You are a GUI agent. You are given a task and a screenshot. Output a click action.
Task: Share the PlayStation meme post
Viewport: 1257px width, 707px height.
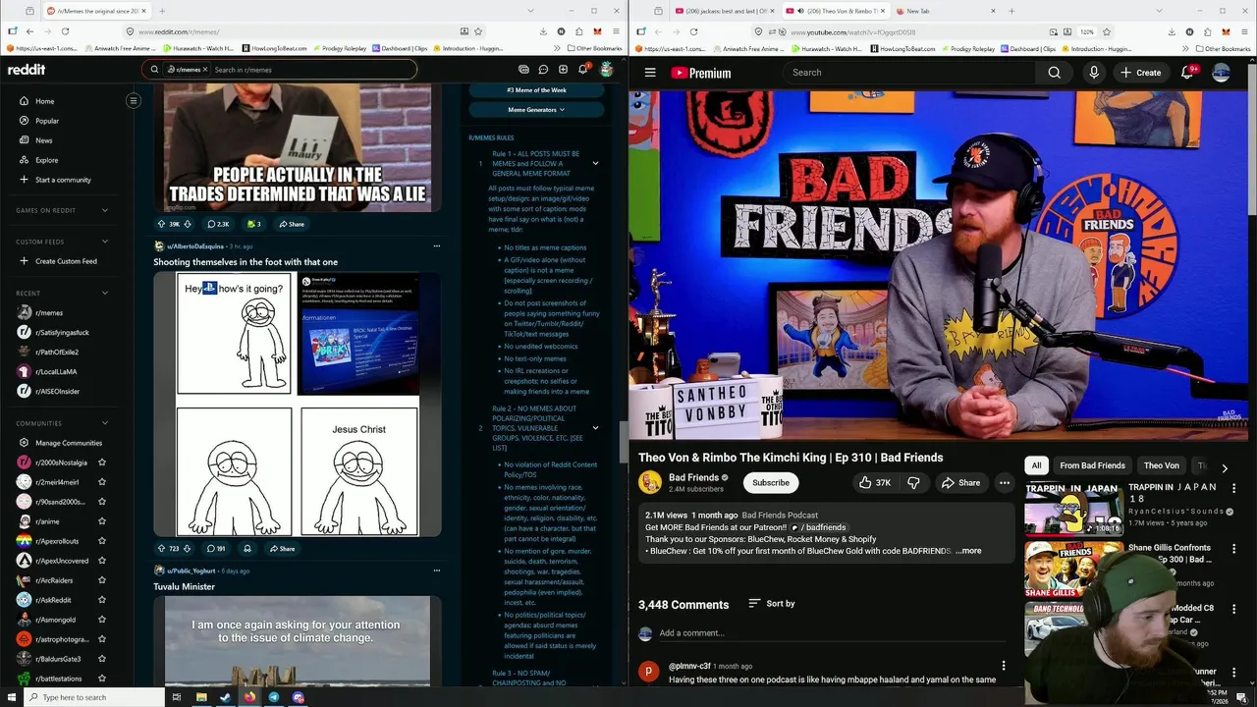point(282,549)
